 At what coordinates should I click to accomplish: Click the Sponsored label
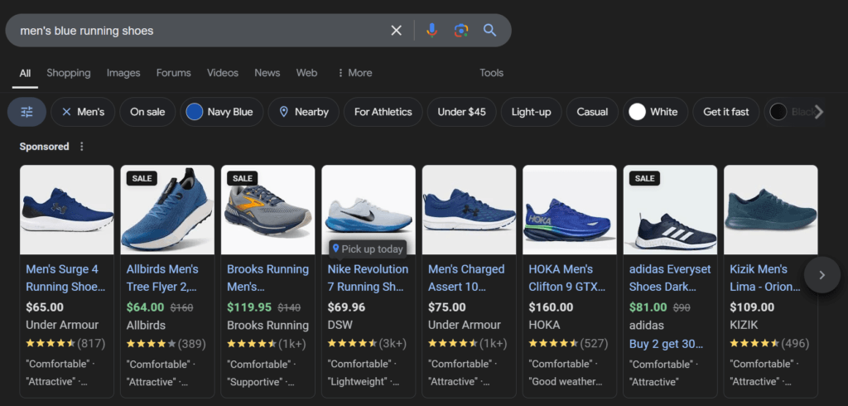[45, 147]
